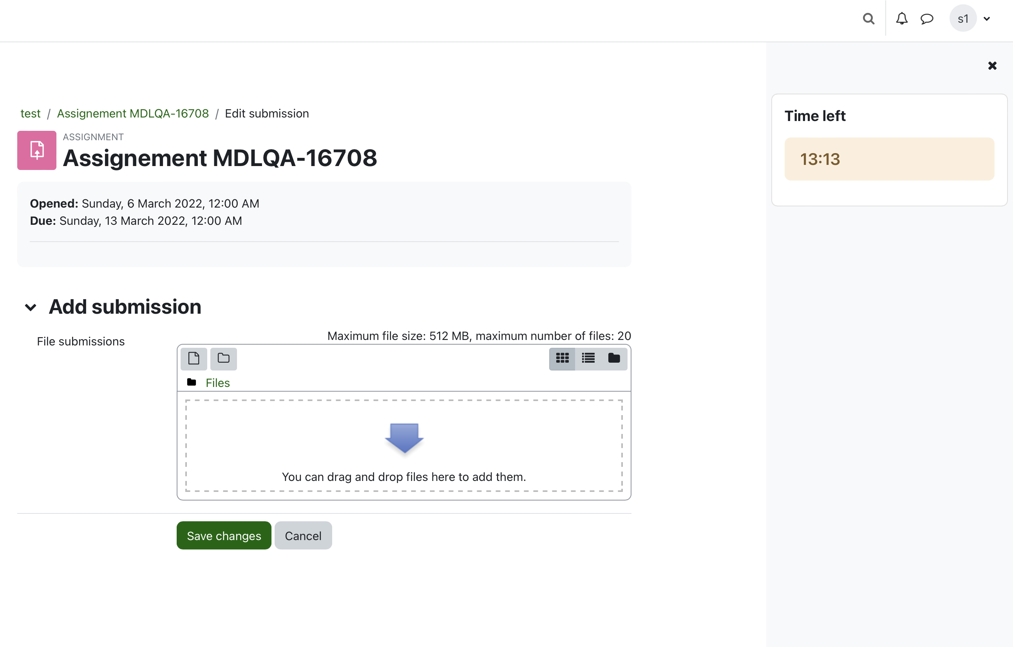Switch to folder tree view
Image resolution: width=1013 pixels, height=647 pixels.
(614, 358)
